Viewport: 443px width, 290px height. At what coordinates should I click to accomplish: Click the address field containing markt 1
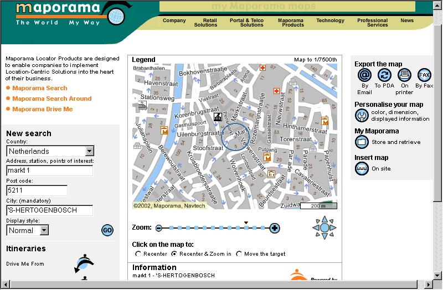click(49, 170)
